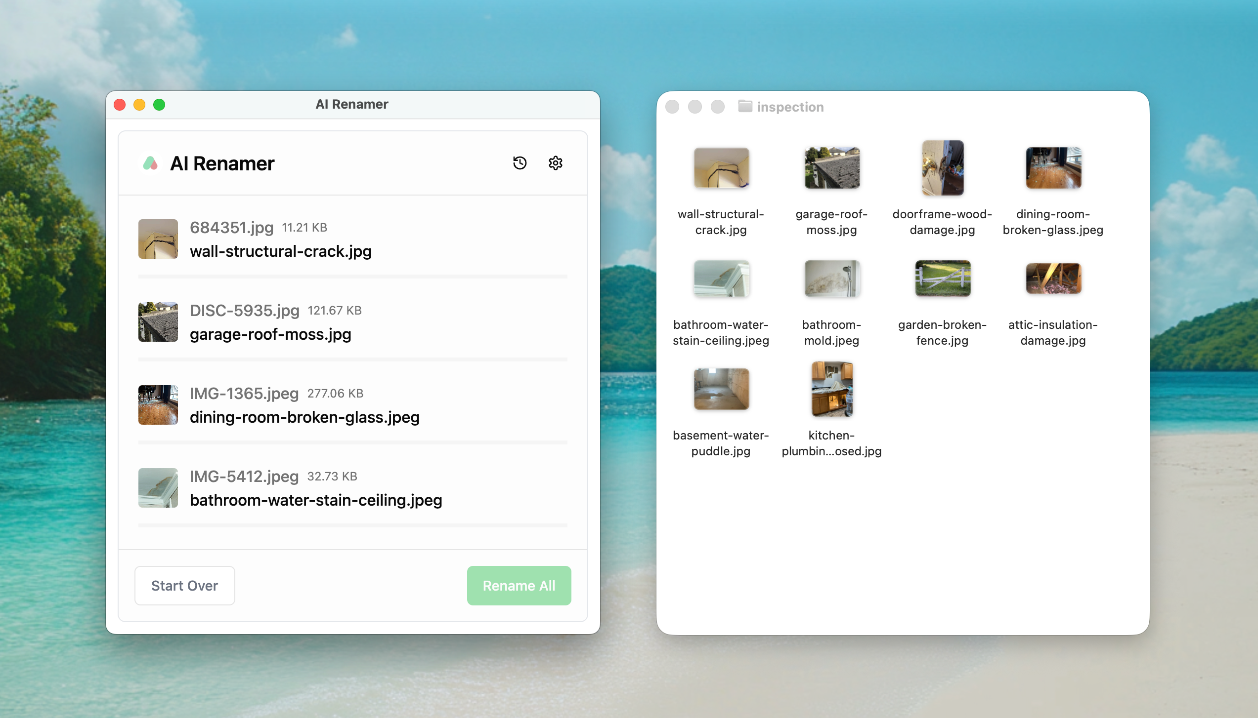Open the rename history icon
Viewport: 1258px width, 718px height.
[520, 163]
